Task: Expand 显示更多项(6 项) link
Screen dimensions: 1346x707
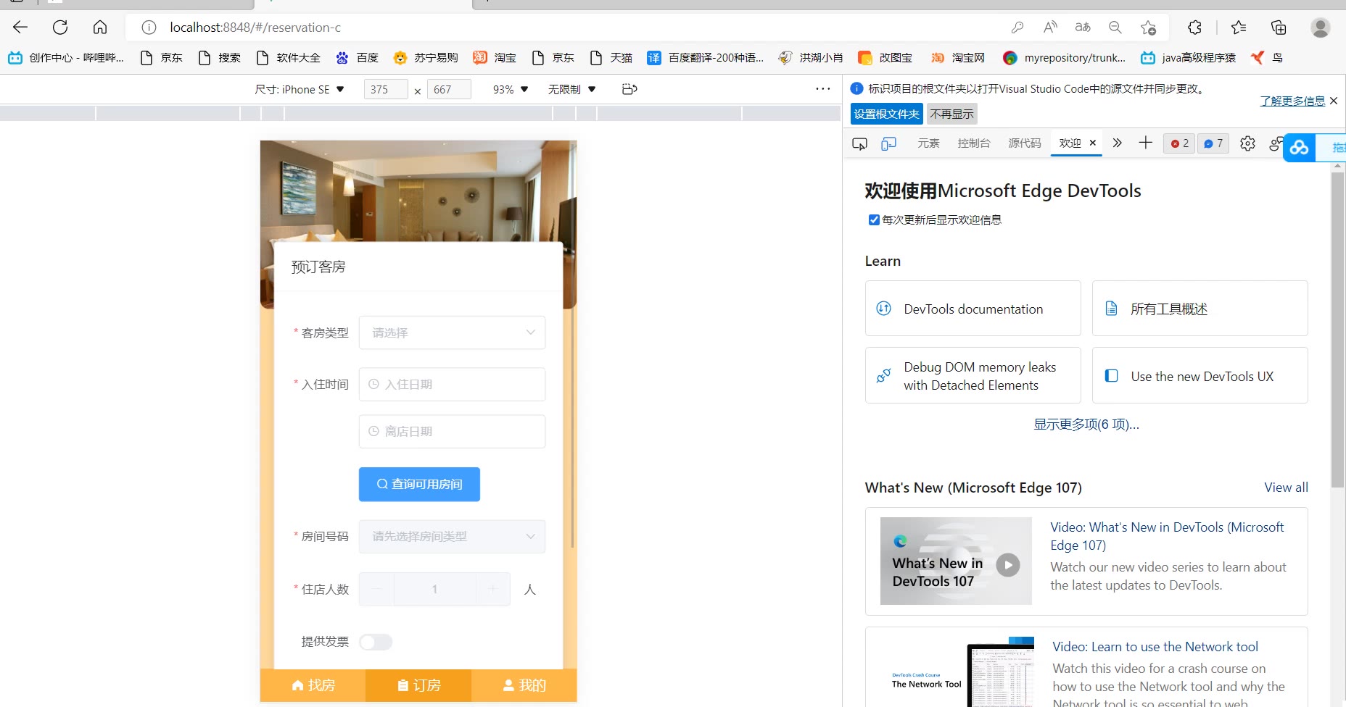Action: [1086, 424]
